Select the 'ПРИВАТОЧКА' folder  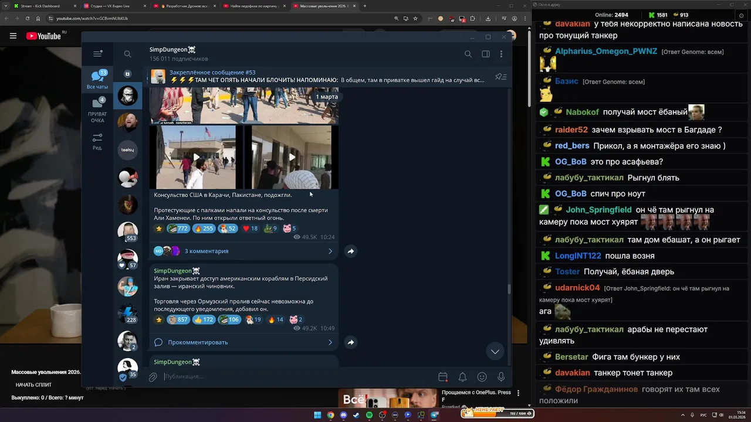tap(97, 110)
